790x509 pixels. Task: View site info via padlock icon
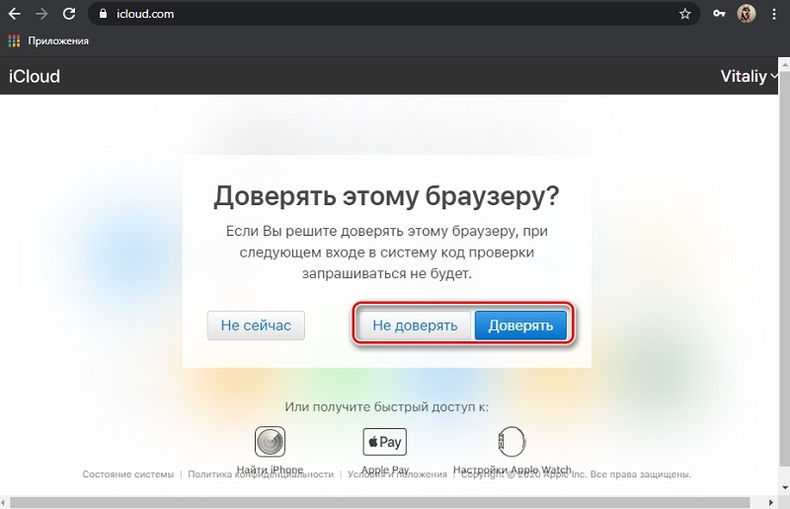point(104,14)
